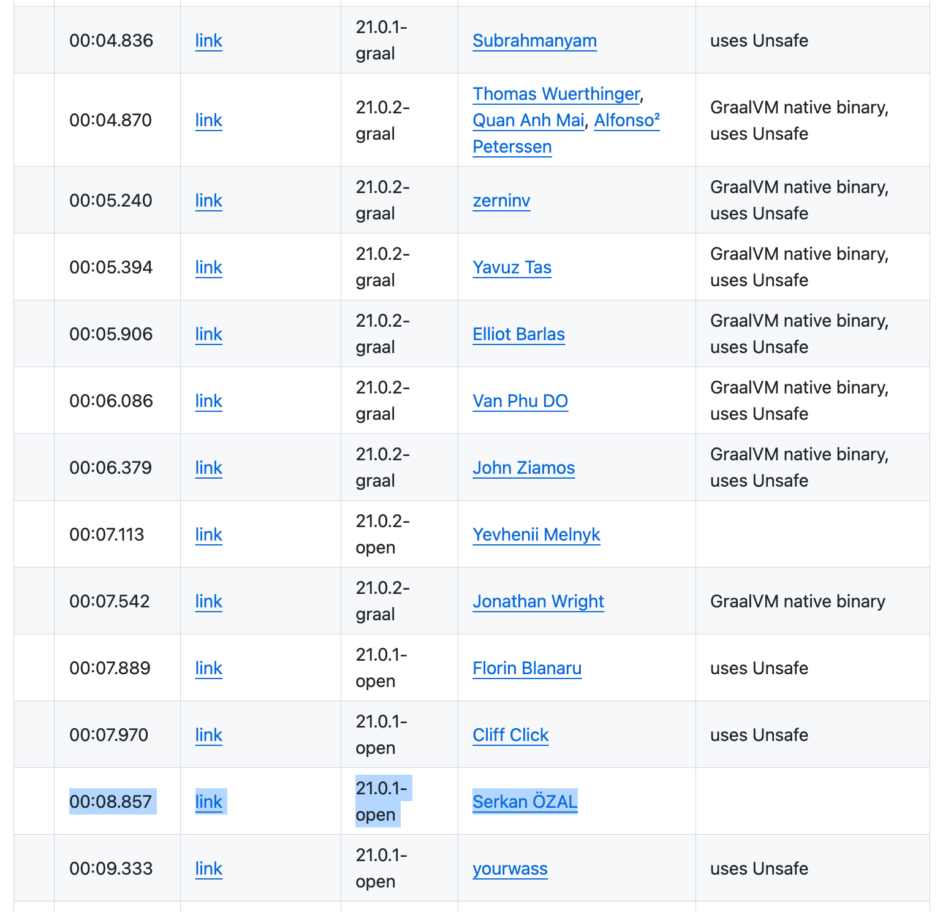951x912 pixels.
Task: Open Van Phu DO's profile link
Action: (520, 401)
